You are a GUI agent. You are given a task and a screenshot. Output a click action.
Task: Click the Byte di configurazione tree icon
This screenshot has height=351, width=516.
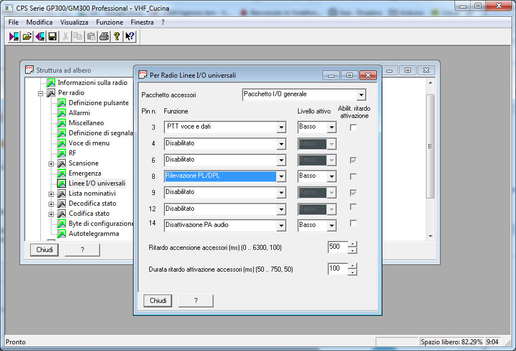pos(61,224)
